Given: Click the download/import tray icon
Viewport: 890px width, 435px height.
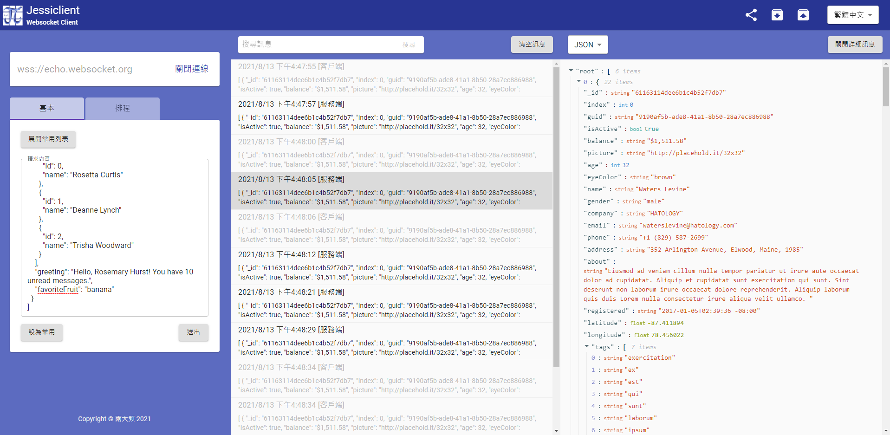Looking at the screenshot, I should tap(777, 15).
